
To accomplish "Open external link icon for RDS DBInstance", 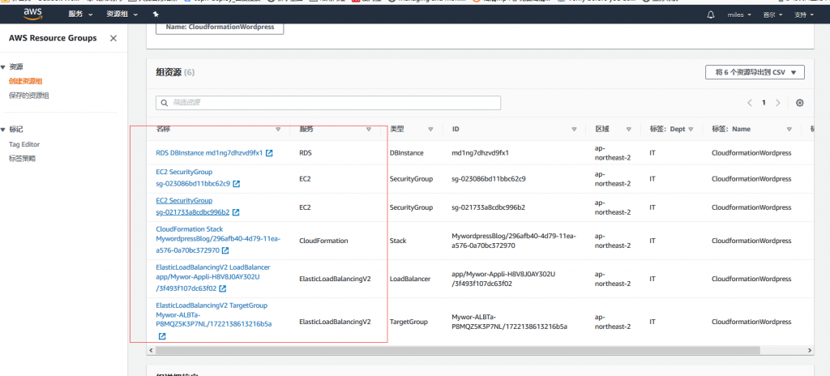I will [x=269, y=153].
